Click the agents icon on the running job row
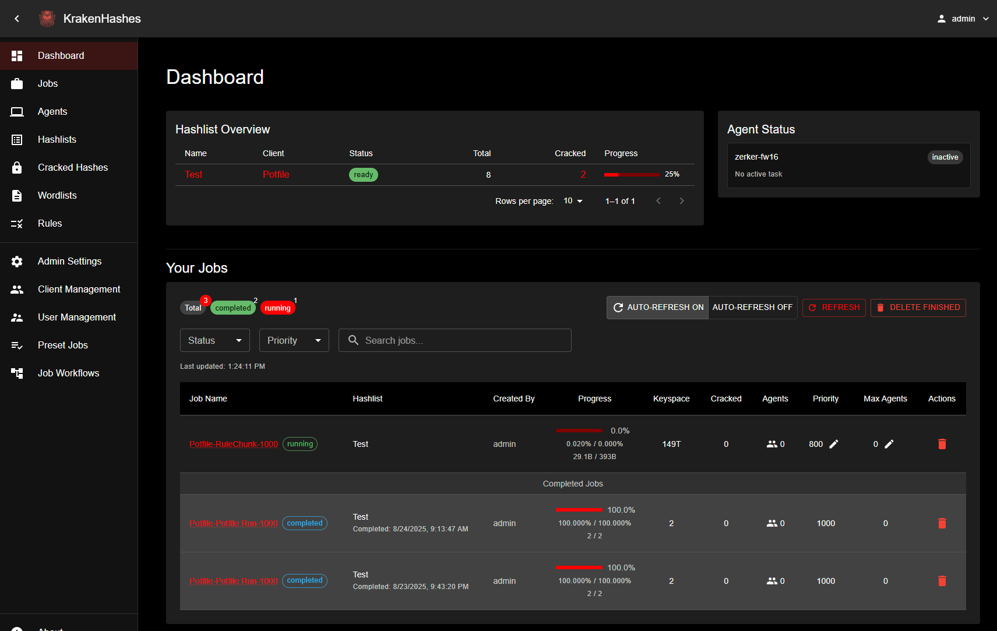Screen dimensions: 997x631 (772, 443)
